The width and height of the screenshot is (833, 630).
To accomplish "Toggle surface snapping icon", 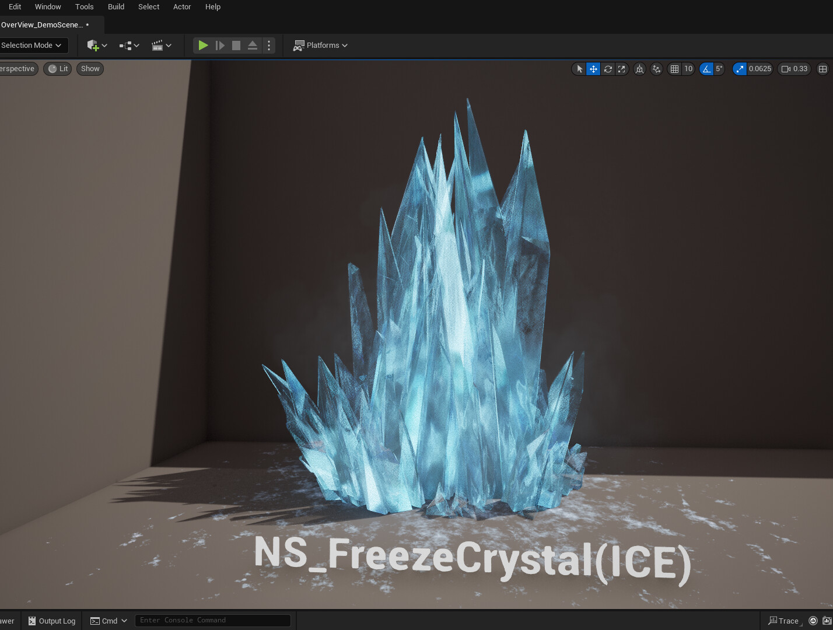I will (657, 69).
